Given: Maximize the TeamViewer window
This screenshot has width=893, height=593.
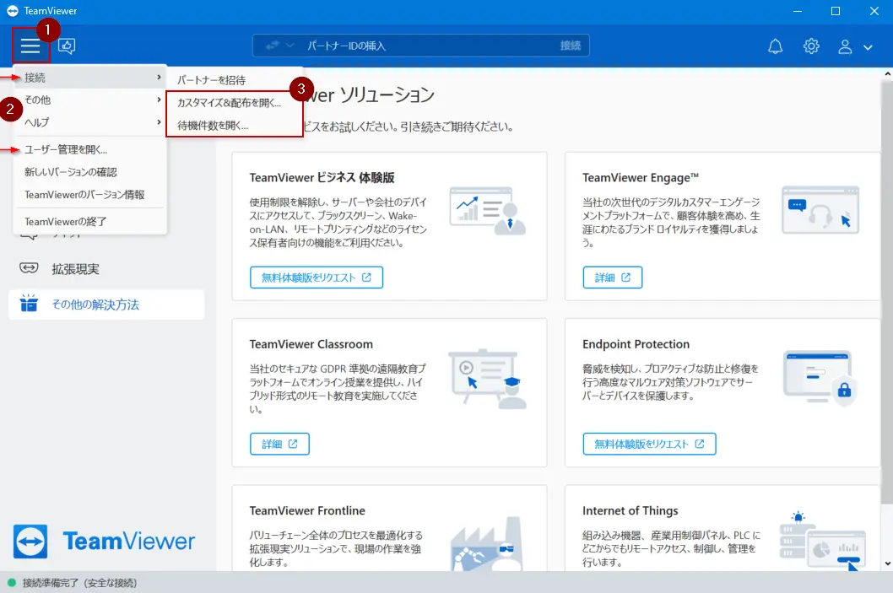Looking at the screenshot, I should (x=836, y=11).
